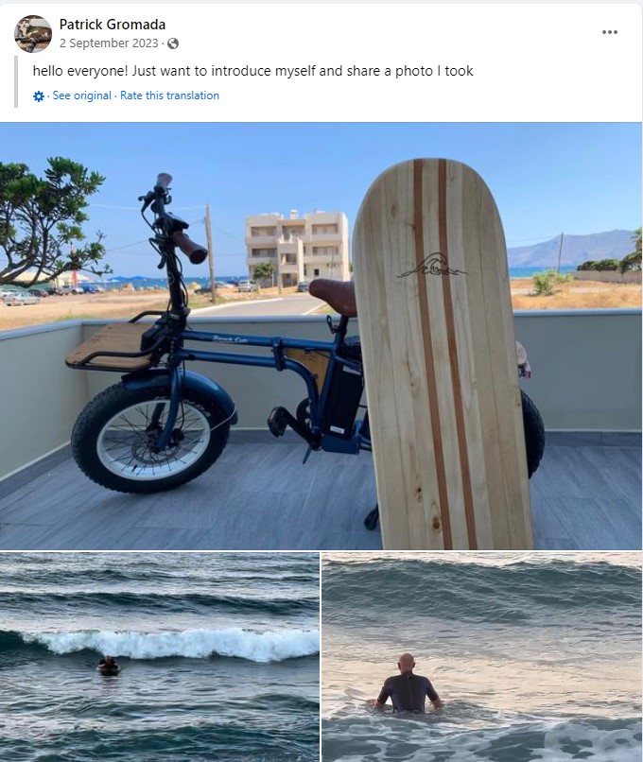Open the photo of surfer paddling toward wave
The width and height of the screenshot is (643, 762).
point(160,657)
